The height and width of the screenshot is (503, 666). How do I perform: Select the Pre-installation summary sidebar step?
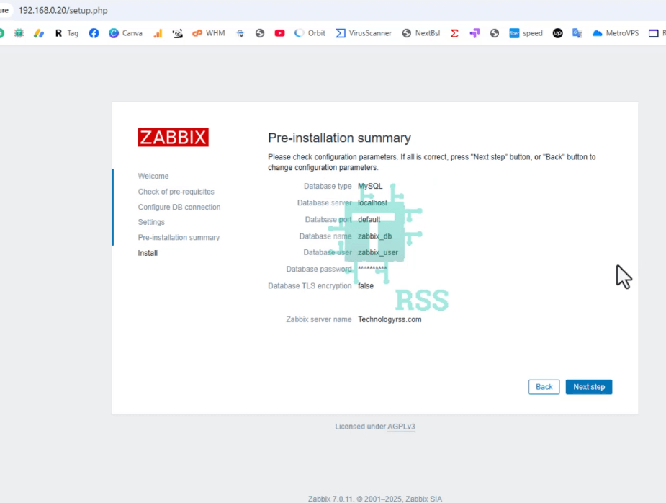(x=179, y=237)
